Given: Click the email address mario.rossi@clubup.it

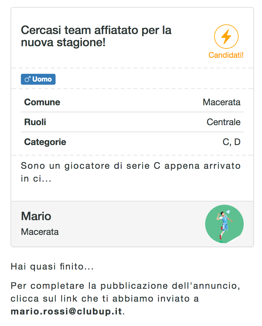Looking at the screenshot, I should pyautogui.click(x=66, y=312).
